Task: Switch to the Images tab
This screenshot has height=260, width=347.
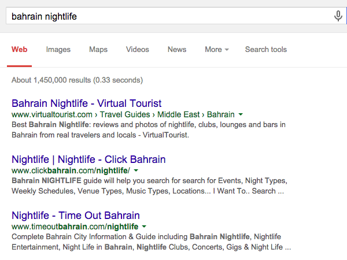Action: [x=58, y=50]
